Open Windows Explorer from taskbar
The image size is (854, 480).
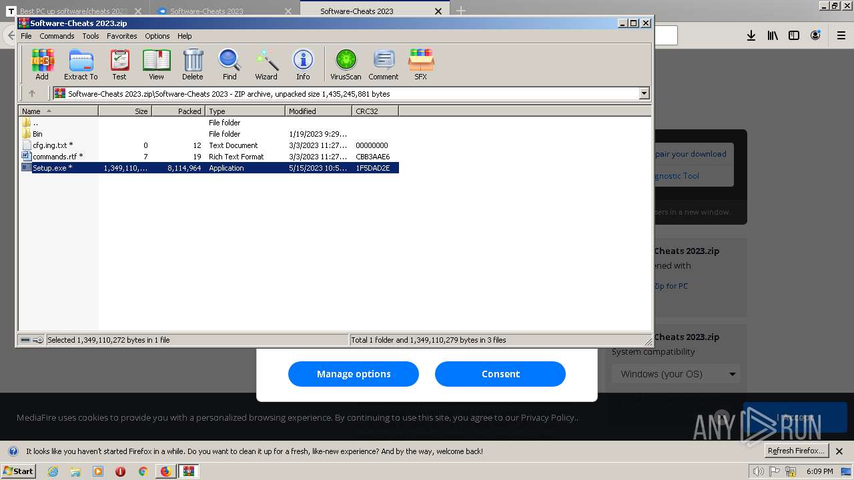click(75, 471)
